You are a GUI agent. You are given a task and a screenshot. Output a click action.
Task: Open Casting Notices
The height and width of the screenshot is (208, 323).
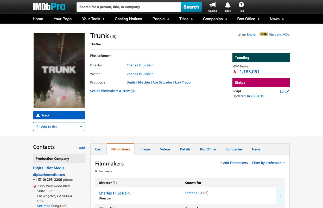click(128, 19)
